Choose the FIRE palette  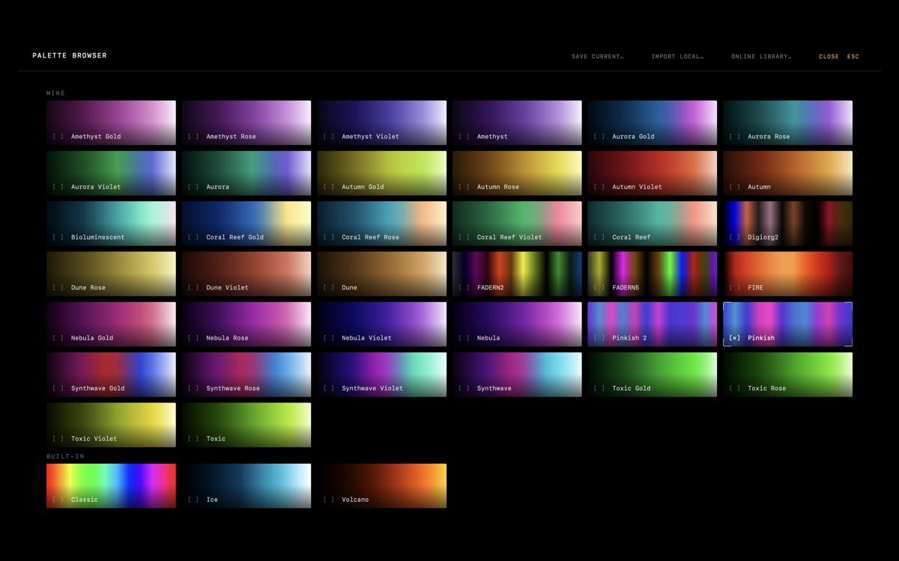pos(788,274)
